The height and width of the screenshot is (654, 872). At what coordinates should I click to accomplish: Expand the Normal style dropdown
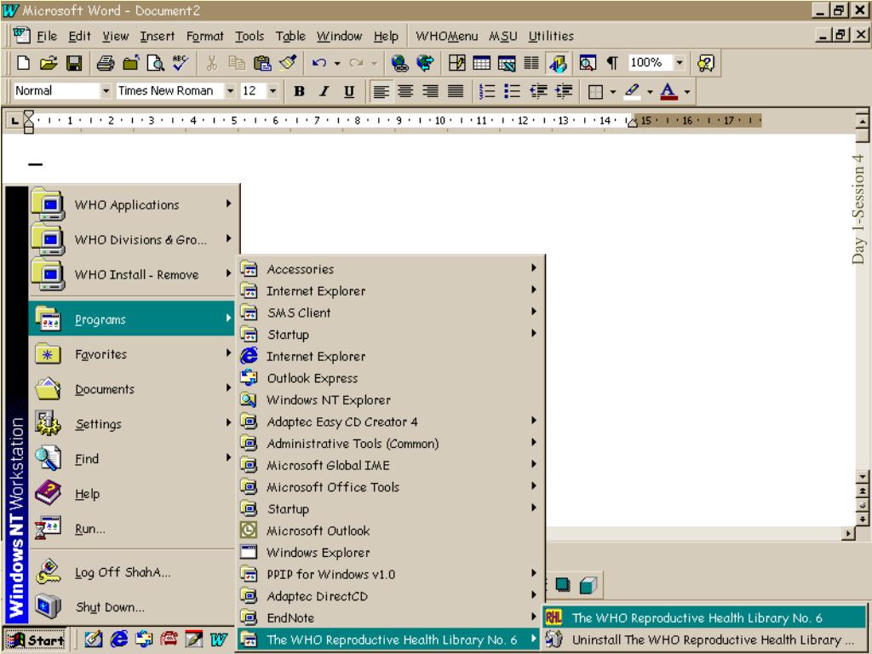(106, 90)
